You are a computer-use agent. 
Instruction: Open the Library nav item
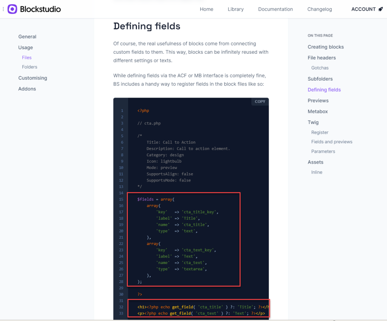coord(235,9)
